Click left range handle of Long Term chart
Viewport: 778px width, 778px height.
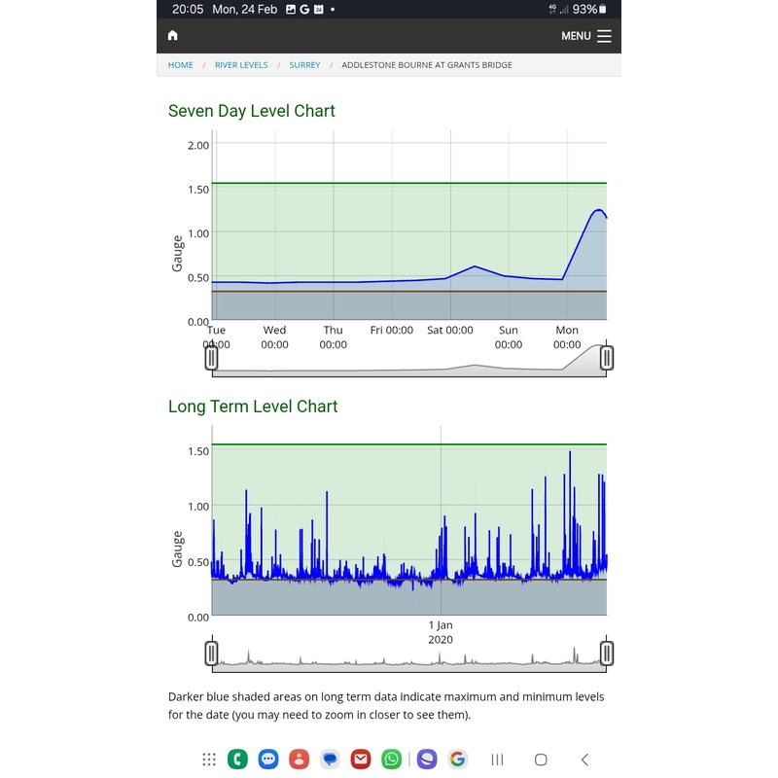(212, 653)
